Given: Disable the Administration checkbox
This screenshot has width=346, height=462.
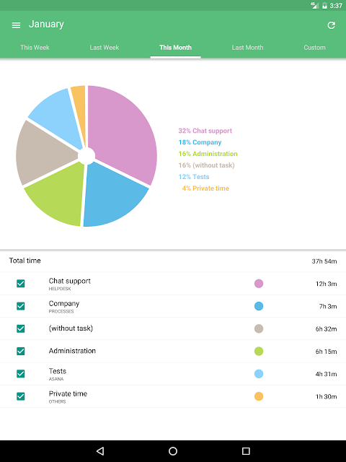Looking at the screenshot, I should 21,352.
